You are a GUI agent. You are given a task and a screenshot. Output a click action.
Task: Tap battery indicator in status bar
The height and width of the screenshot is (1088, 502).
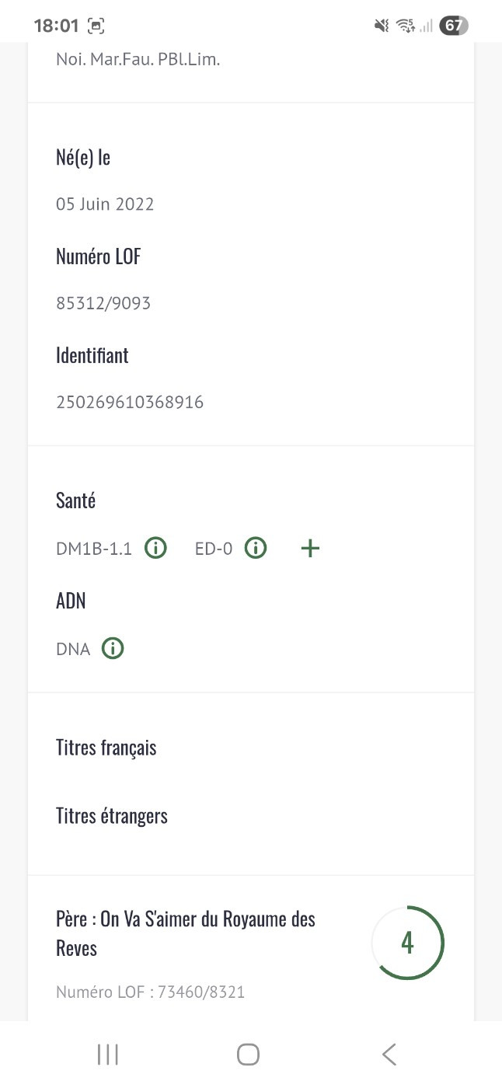coord(453,26)
